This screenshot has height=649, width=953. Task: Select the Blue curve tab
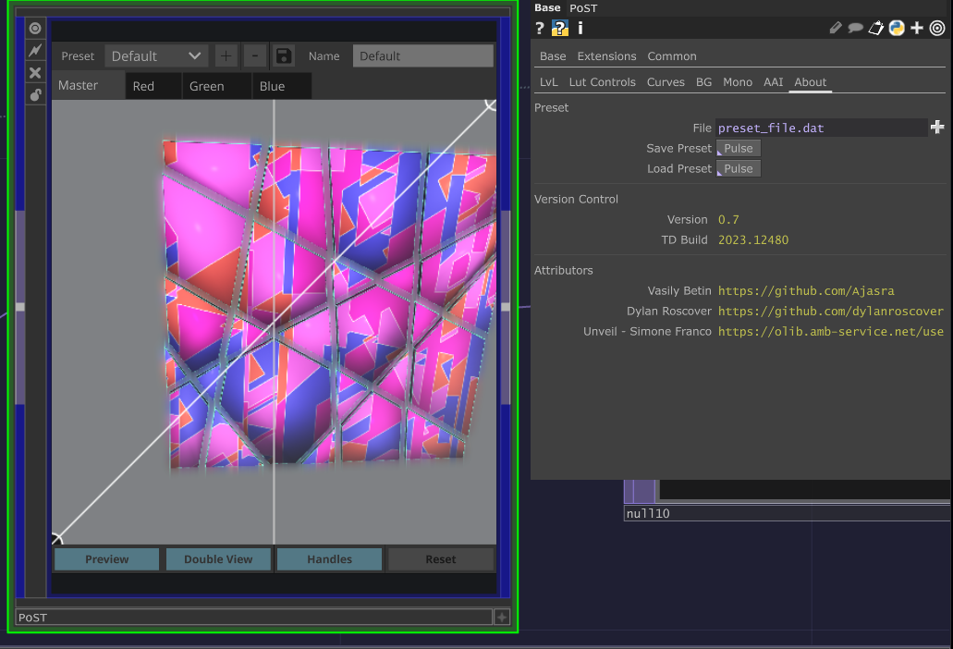[282, 86]
